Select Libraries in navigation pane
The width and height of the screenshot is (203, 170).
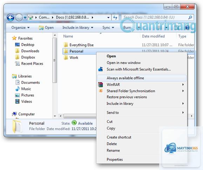click(x=25, y=76)
